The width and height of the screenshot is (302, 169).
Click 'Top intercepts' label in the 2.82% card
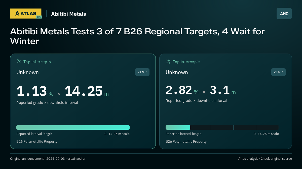(186, 62)
